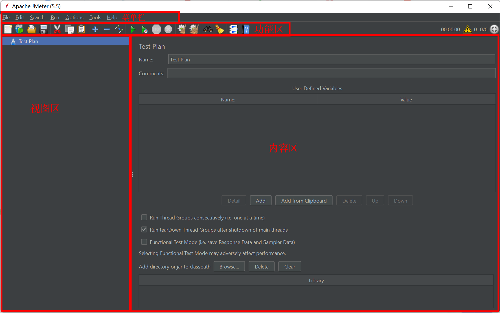This screenshot has height=313, width=500.
Task: Click the blue Help question icon
Action: [x=246, y=29]
